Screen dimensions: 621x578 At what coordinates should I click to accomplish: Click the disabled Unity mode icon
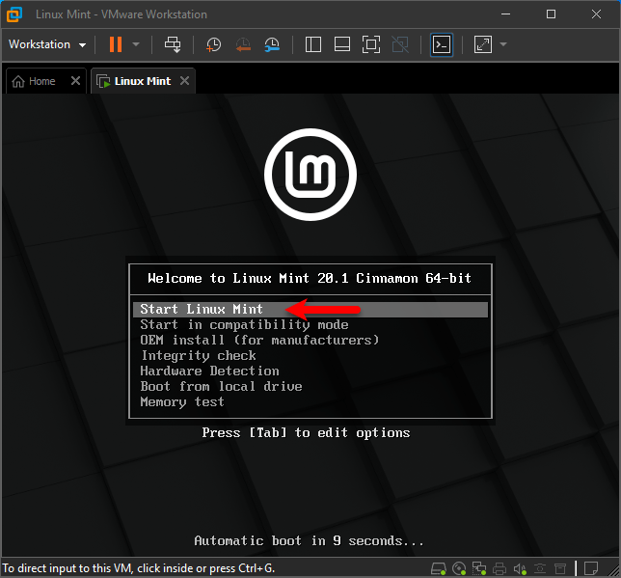[400, 44]
